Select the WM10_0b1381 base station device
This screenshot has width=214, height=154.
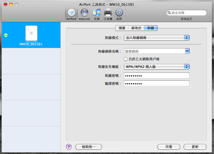31,35
